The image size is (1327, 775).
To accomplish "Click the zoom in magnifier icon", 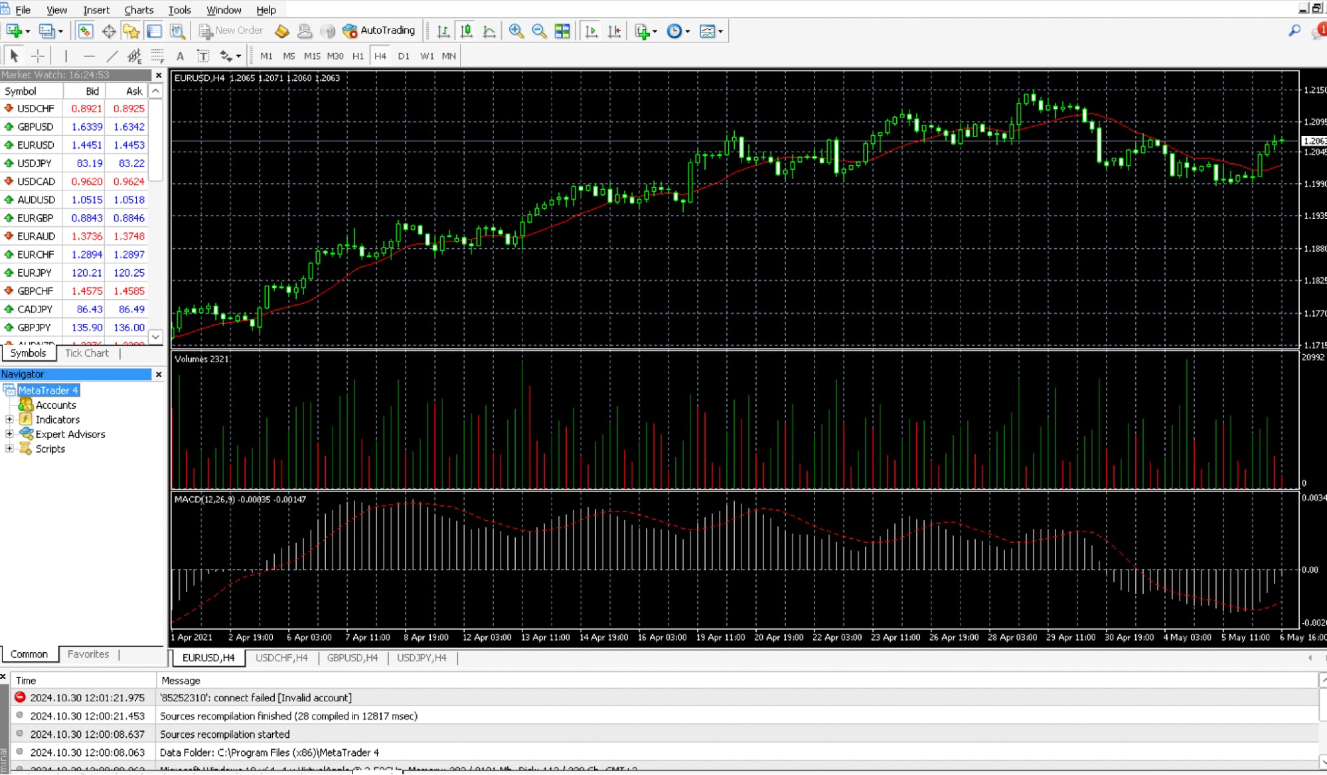I will pyautogui.click(x=515, y=31).
